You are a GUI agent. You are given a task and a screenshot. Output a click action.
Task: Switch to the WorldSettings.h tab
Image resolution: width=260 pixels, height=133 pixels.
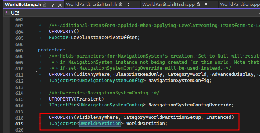(x=23, y=4)
